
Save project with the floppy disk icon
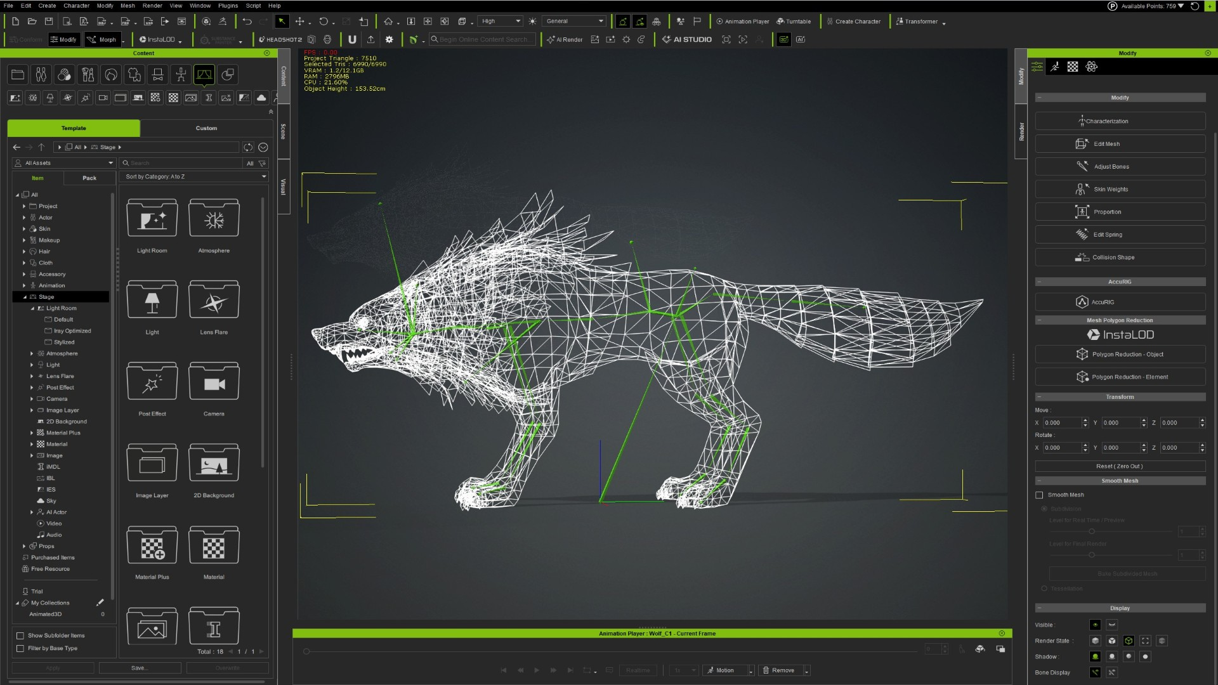tap(49, 22)
